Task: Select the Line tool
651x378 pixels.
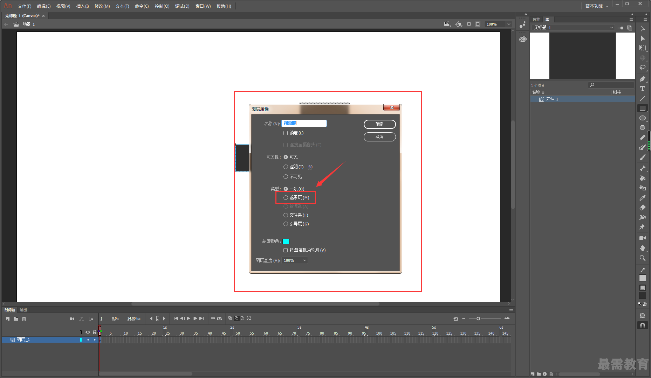Action: pos(642,98)
